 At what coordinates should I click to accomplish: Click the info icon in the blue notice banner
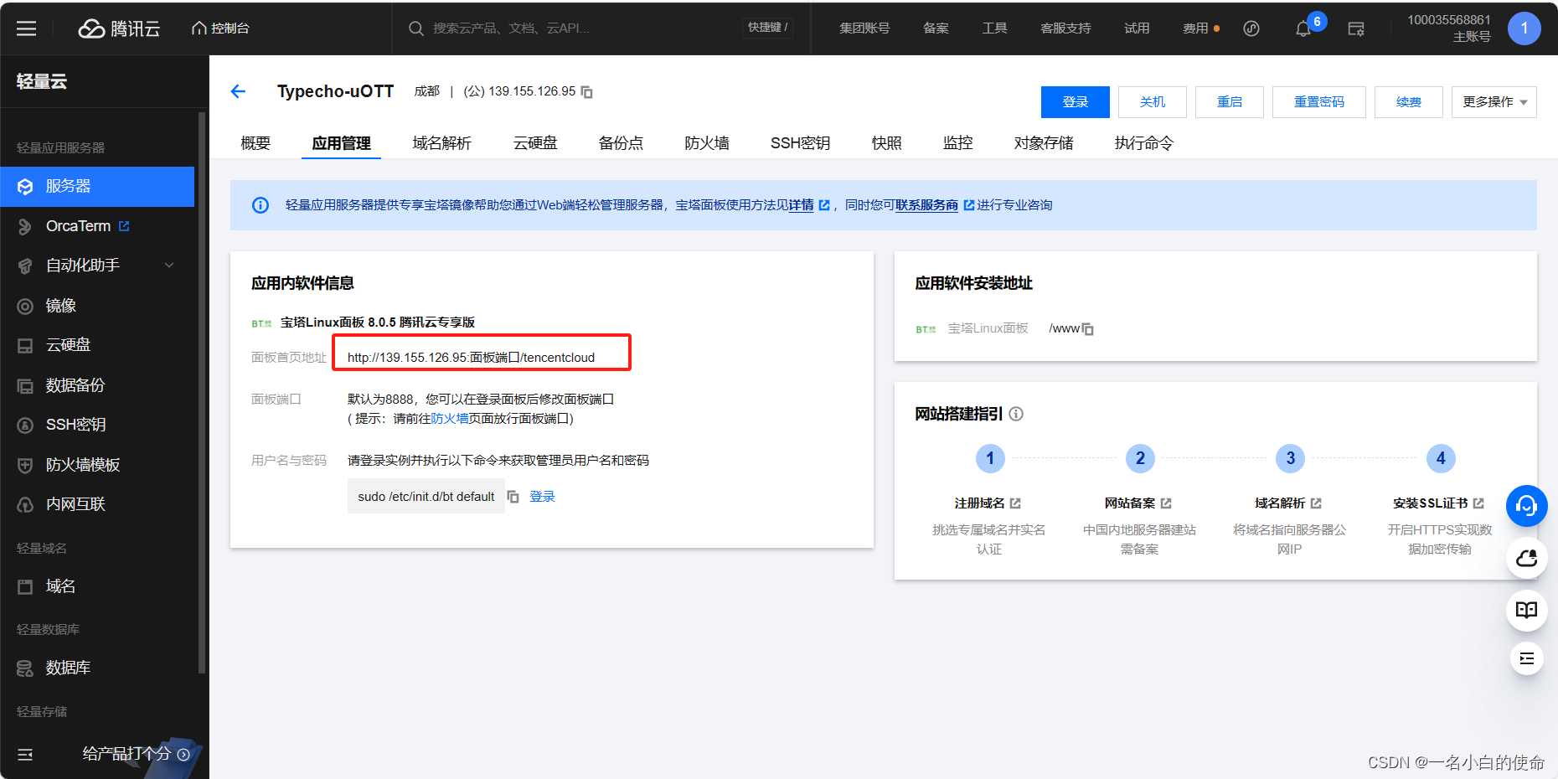(x=261, y=205)
